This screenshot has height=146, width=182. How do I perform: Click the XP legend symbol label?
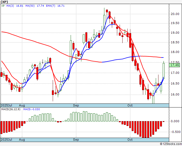[3, 6]
